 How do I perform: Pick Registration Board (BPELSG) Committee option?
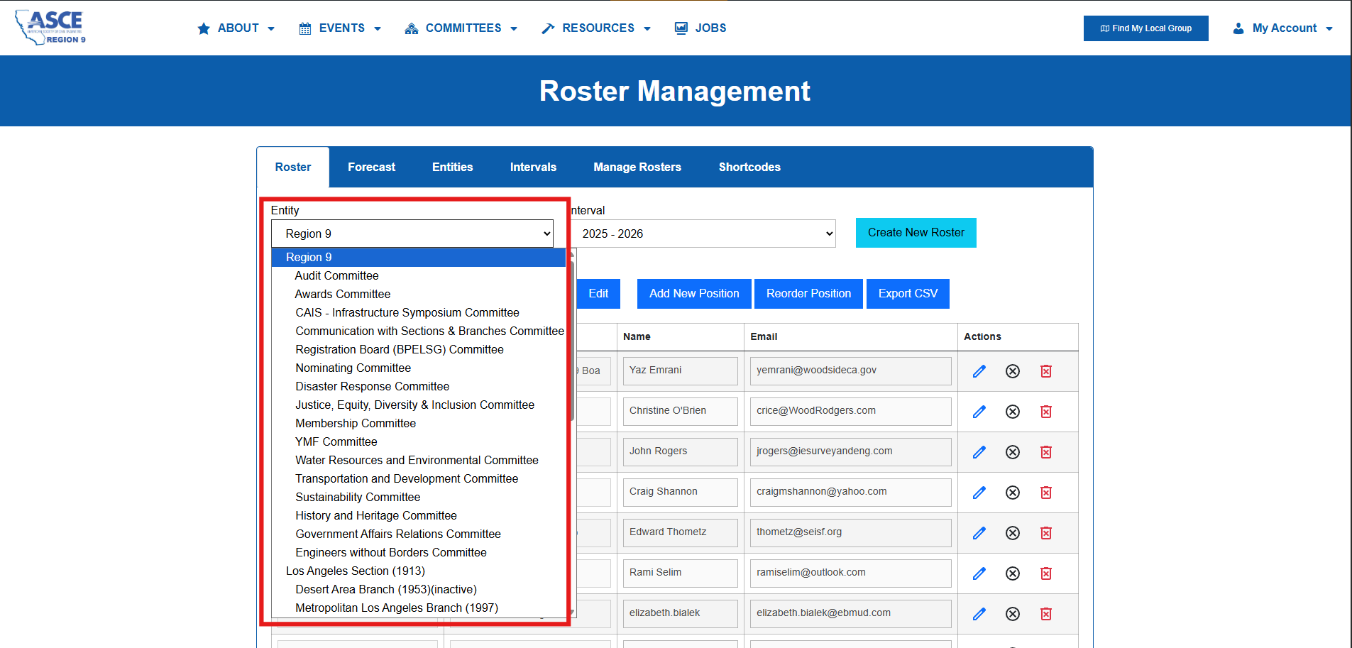[x=419, y=349]
